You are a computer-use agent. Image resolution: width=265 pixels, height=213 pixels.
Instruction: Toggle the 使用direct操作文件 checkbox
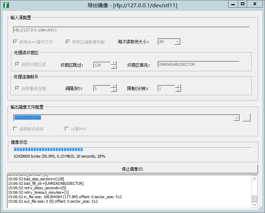pos(15,42)
